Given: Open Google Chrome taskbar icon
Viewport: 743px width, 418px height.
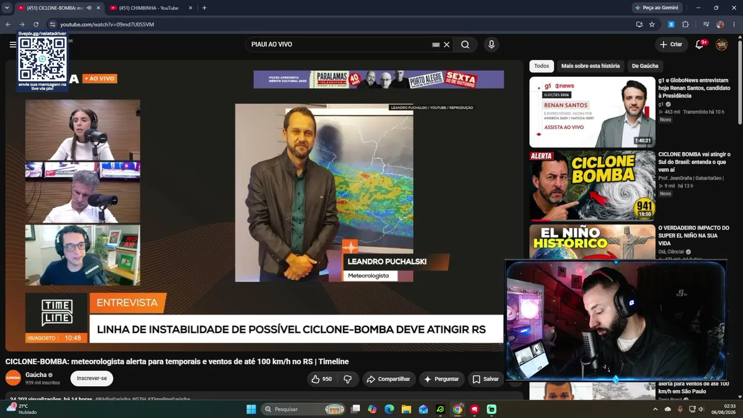Looking at the screenshot, I should coord(457,409).
